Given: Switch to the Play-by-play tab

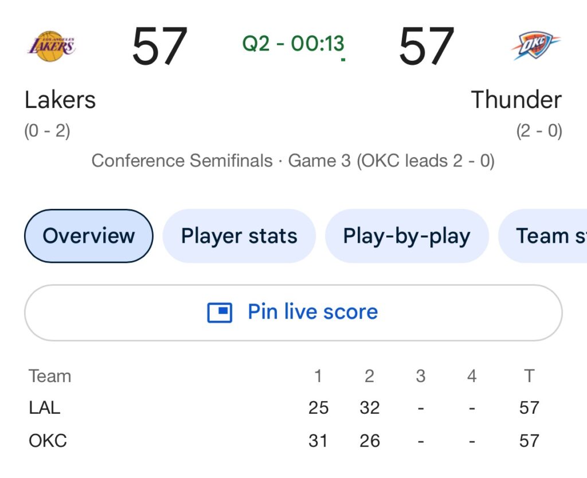Looking at the screenshot, I should coord(407,236).
